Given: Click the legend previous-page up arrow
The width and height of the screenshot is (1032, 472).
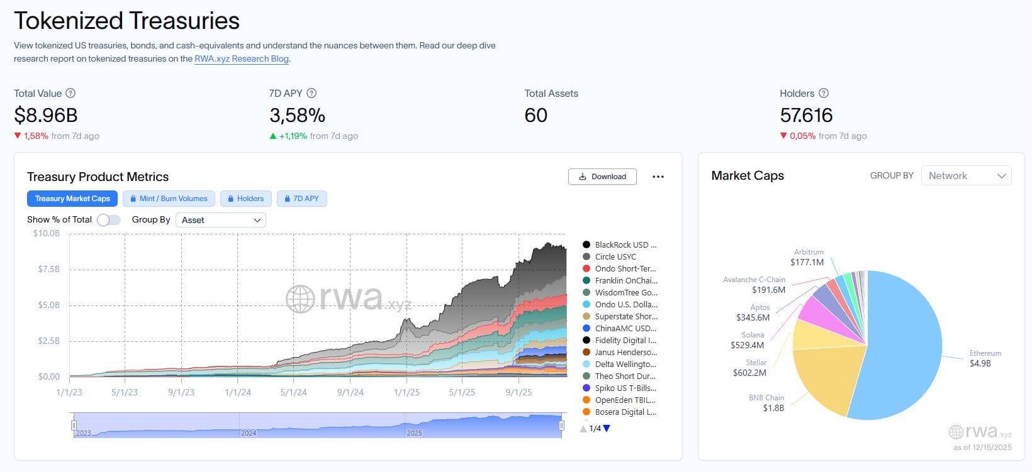Looking at the screenshot, I should click(x=583, y=429).
